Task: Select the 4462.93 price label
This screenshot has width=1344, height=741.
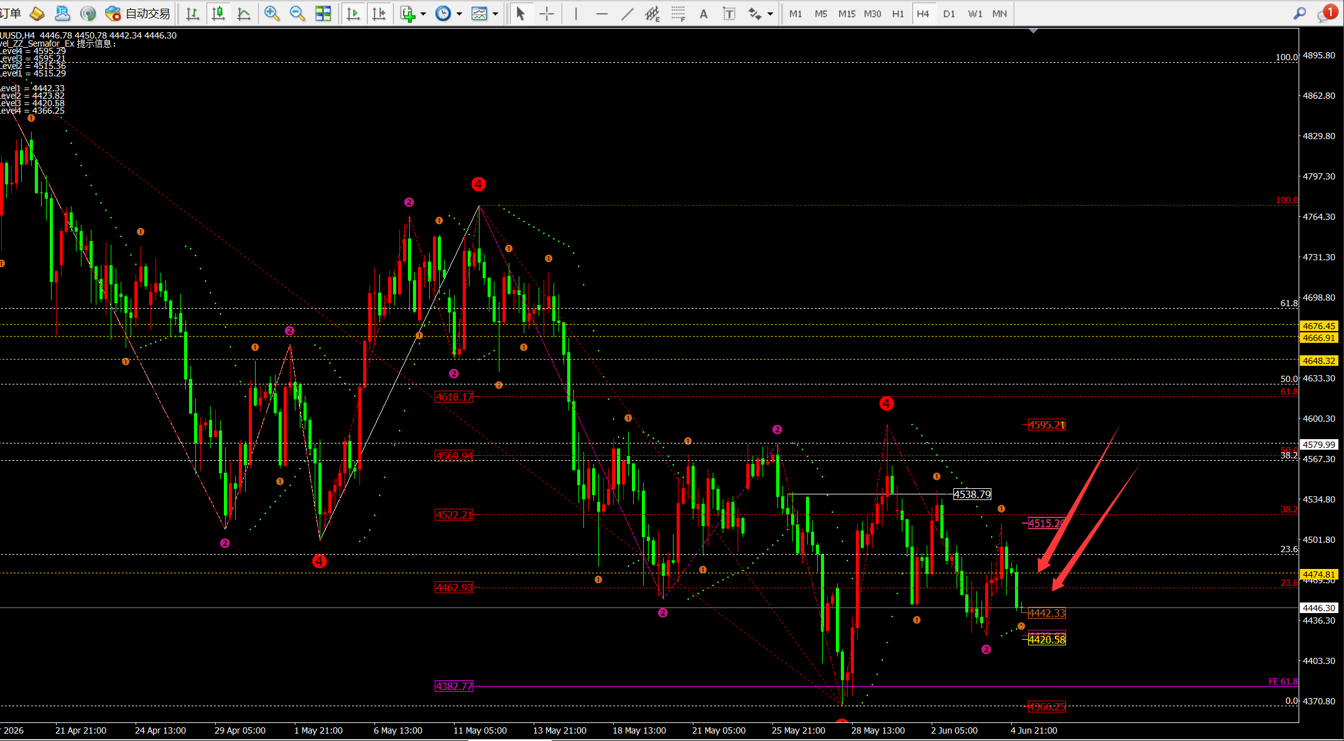Action: point(454,588)
